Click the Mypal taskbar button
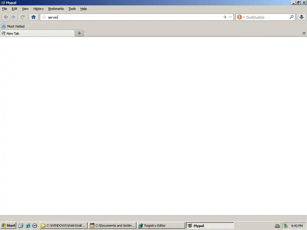This screenshot has height=230, width=307. point(210,226)
